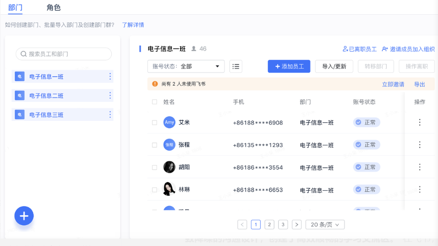Screen dimensions: 438x246
Task: Open the 账号状态 dropdown
Action: click(x=186, y=66)
